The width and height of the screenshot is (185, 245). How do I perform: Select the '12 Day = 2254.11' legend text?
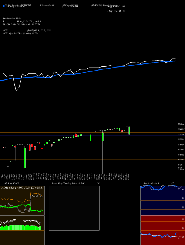pos(16,7)
